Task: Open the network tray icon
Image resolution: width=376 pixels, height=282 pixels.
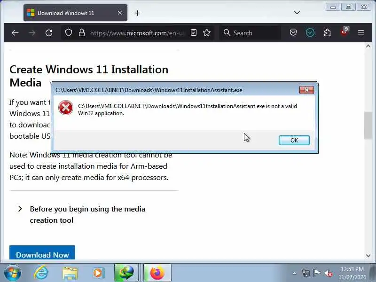Action: tap(306, 273)
